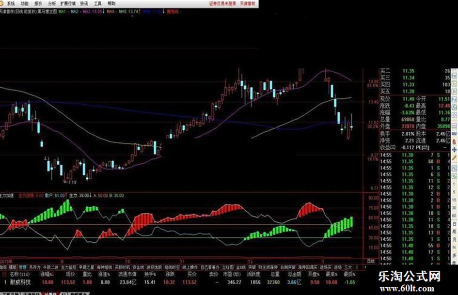Sort list by 现价 column header
This screenshot has height=295, width=458.
coord(70,275)
